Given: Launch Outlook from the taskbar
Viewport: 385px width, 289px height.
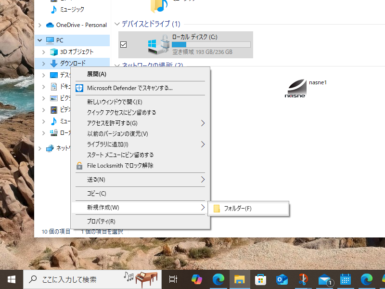Looking at the screenshot, I should 282,279.
